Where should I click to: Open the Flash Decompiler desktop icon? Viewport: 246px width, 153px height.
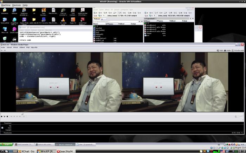[x=44, y=12]
